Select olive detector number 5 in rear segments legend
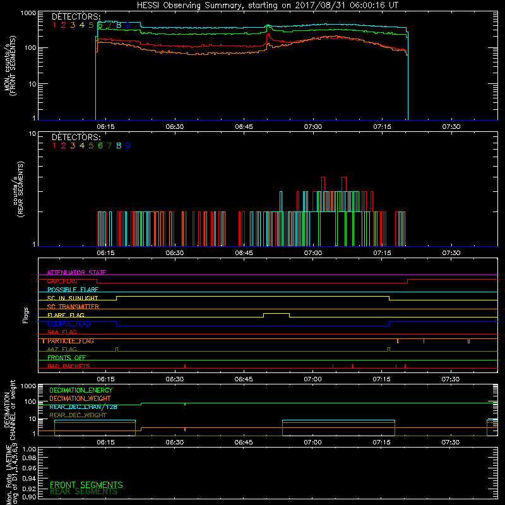This screenshot has width=505, height=505. (x=91, y=146)
